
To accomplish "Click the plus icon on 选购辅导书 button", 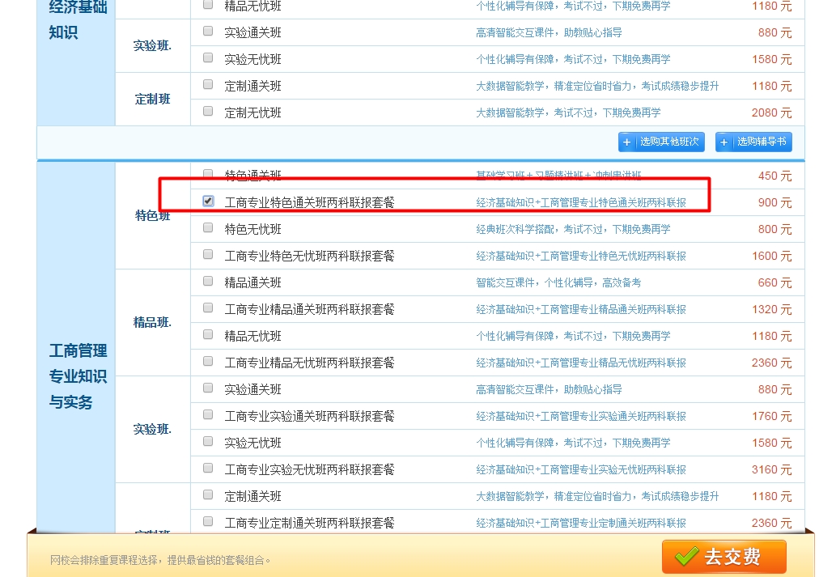I will 724,142.
